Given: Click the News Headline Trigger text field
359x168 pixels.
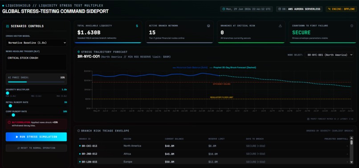Looking at the screenshot, I should (x=36, y=62).
